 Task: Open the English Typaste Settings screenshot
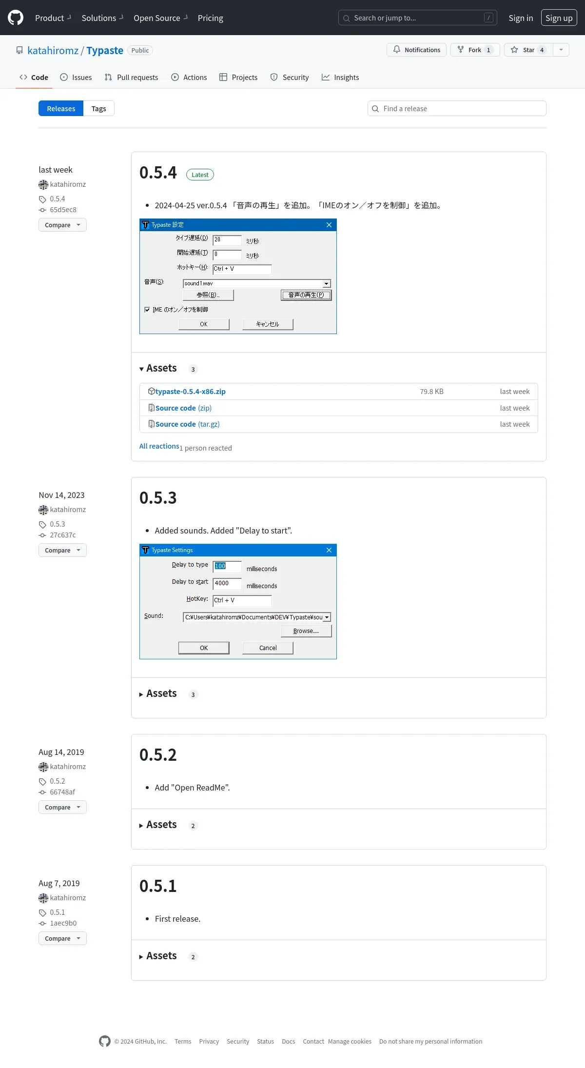(238, 601)
